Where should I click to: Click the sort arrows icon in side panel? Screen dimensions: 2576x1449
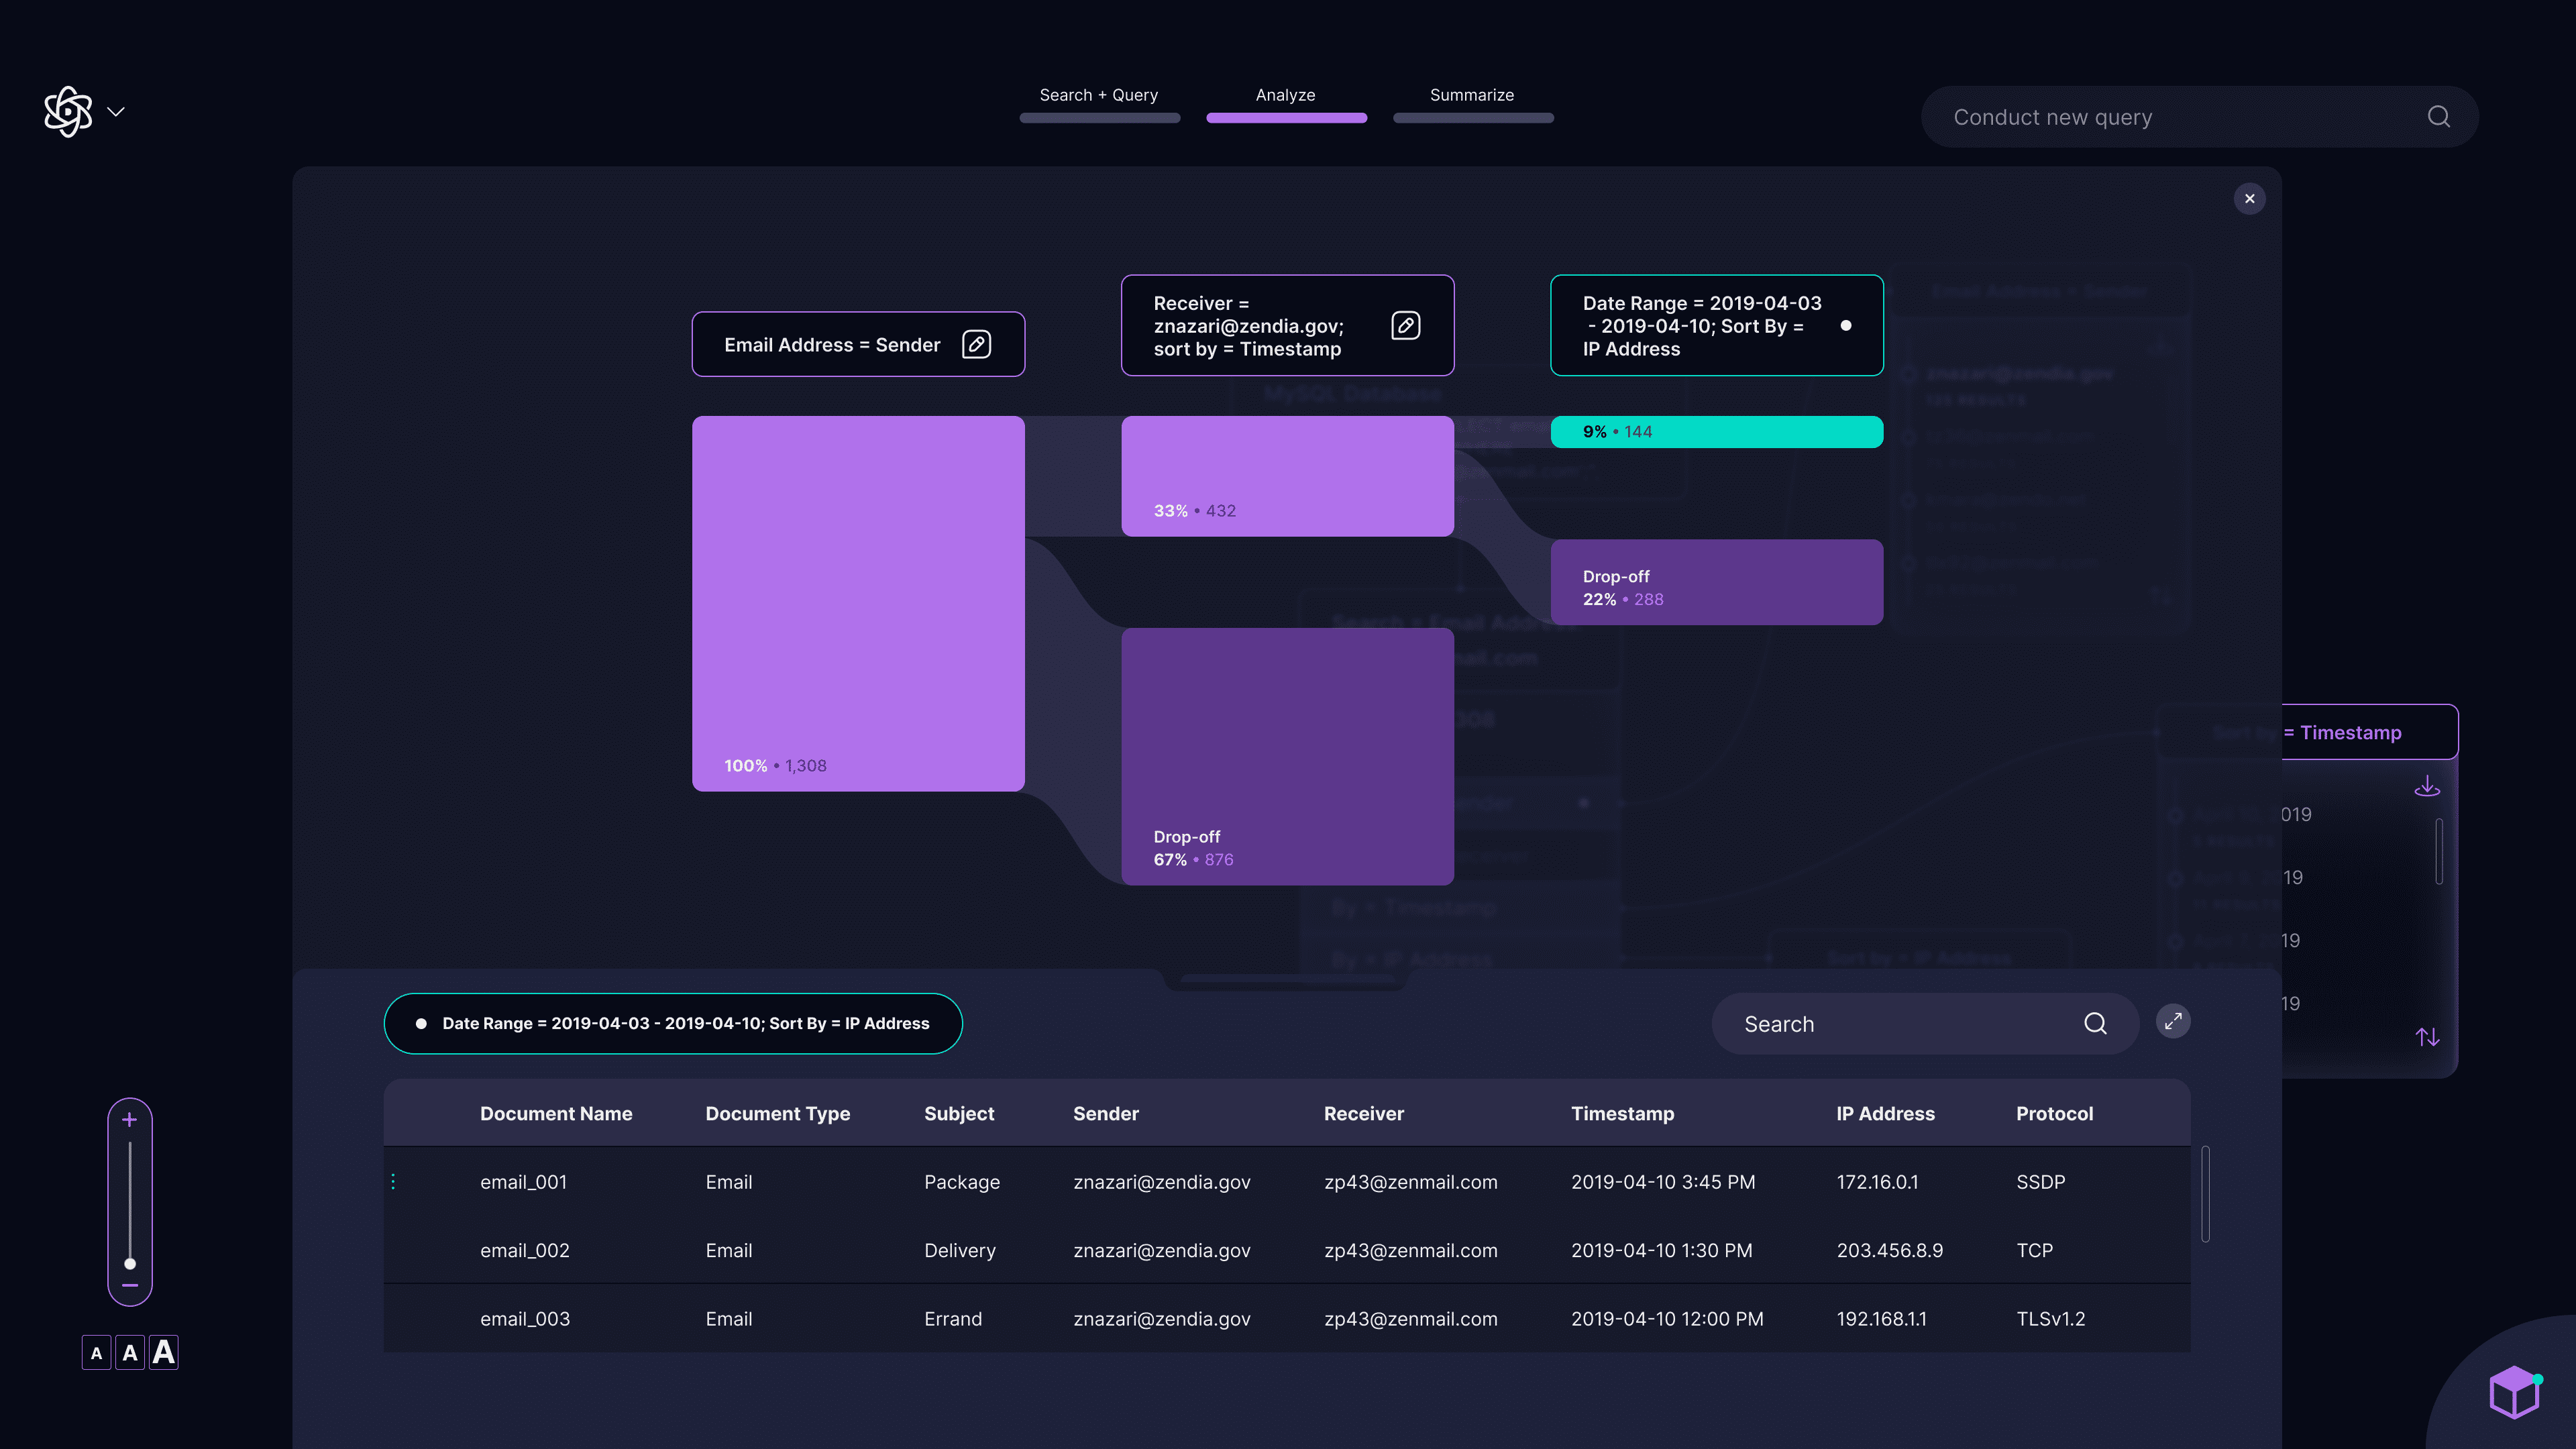(x=2427, y=1037)
